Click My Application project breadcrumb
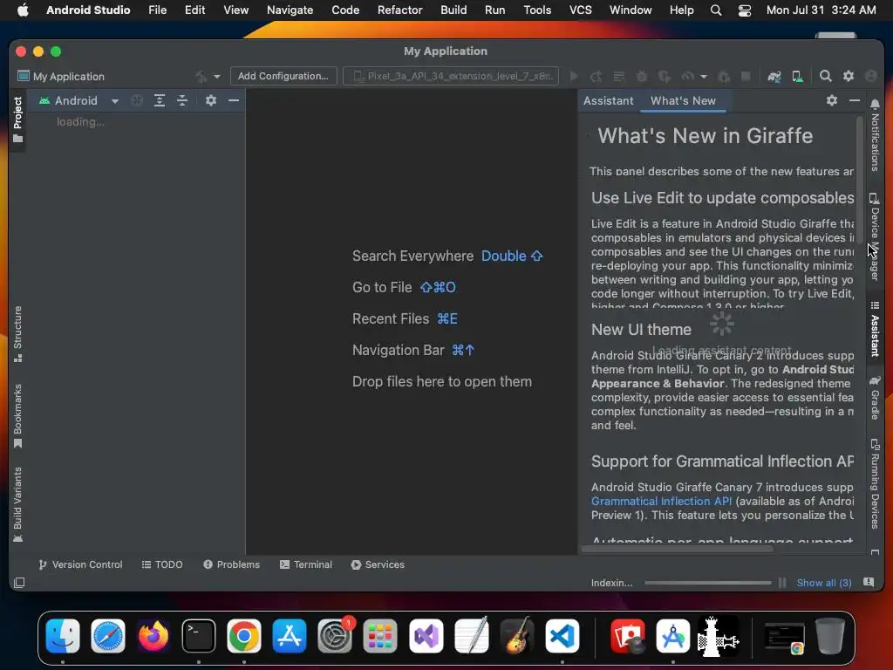 pos(62,77)
